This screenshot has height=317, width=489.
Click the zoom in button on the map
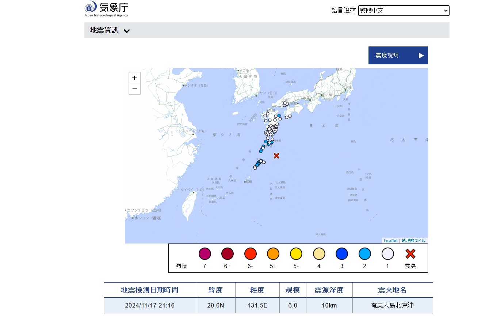pyautogui.click(x=135, y=78)
